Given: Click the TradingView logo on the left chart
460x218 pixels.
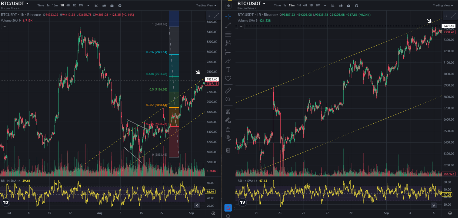Looking at the screenshot, I should coord(6,203).
